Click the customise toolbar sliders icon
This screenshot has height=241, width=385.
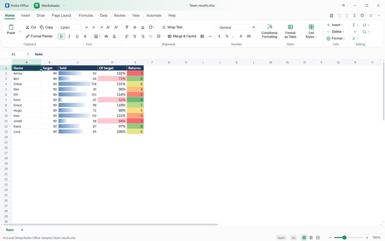click(371, 15)
